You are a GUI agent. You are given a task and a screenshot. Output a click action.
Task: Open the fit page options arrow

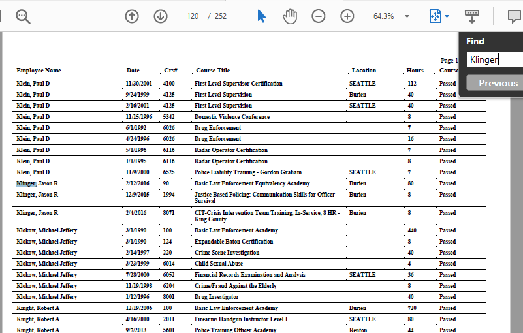(x=447, y=16)
